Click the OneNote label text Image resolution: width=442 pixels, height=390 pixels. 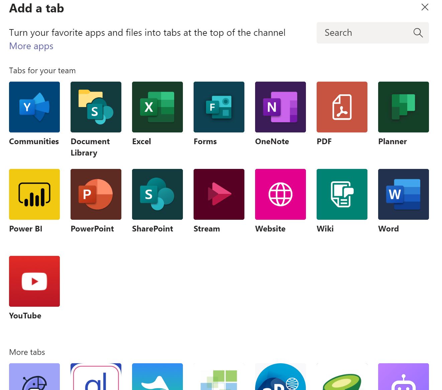click(272, 141)
